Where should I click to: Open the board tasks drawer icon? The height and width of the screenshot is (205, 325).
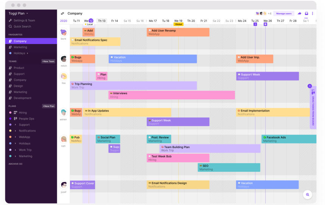click(x=313, y=92)
